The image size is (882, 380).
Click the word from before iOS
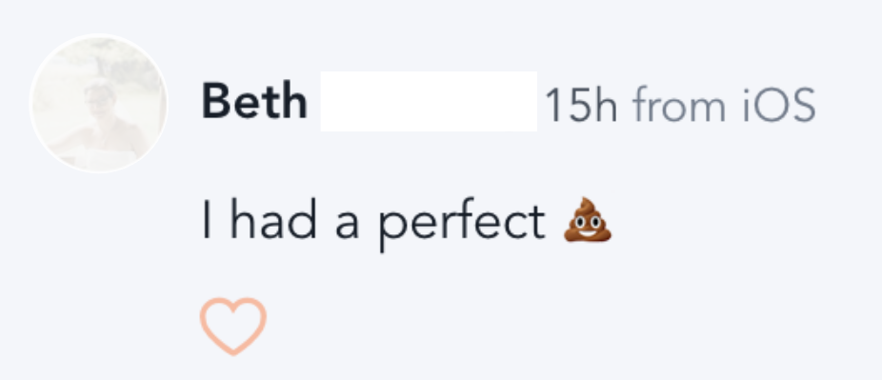(x=679, y=105)
